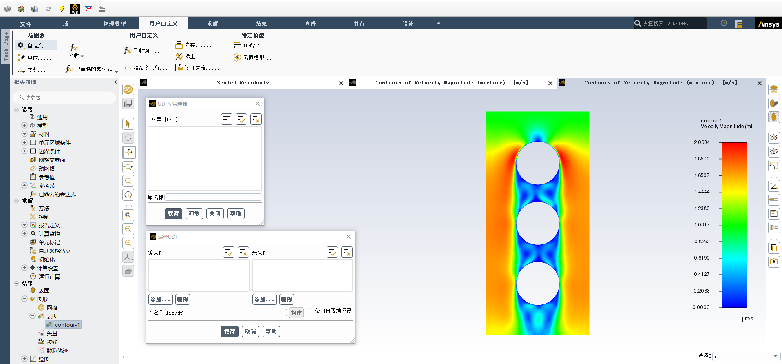Switch to the 并行 ribbon tab

(359, 24)
